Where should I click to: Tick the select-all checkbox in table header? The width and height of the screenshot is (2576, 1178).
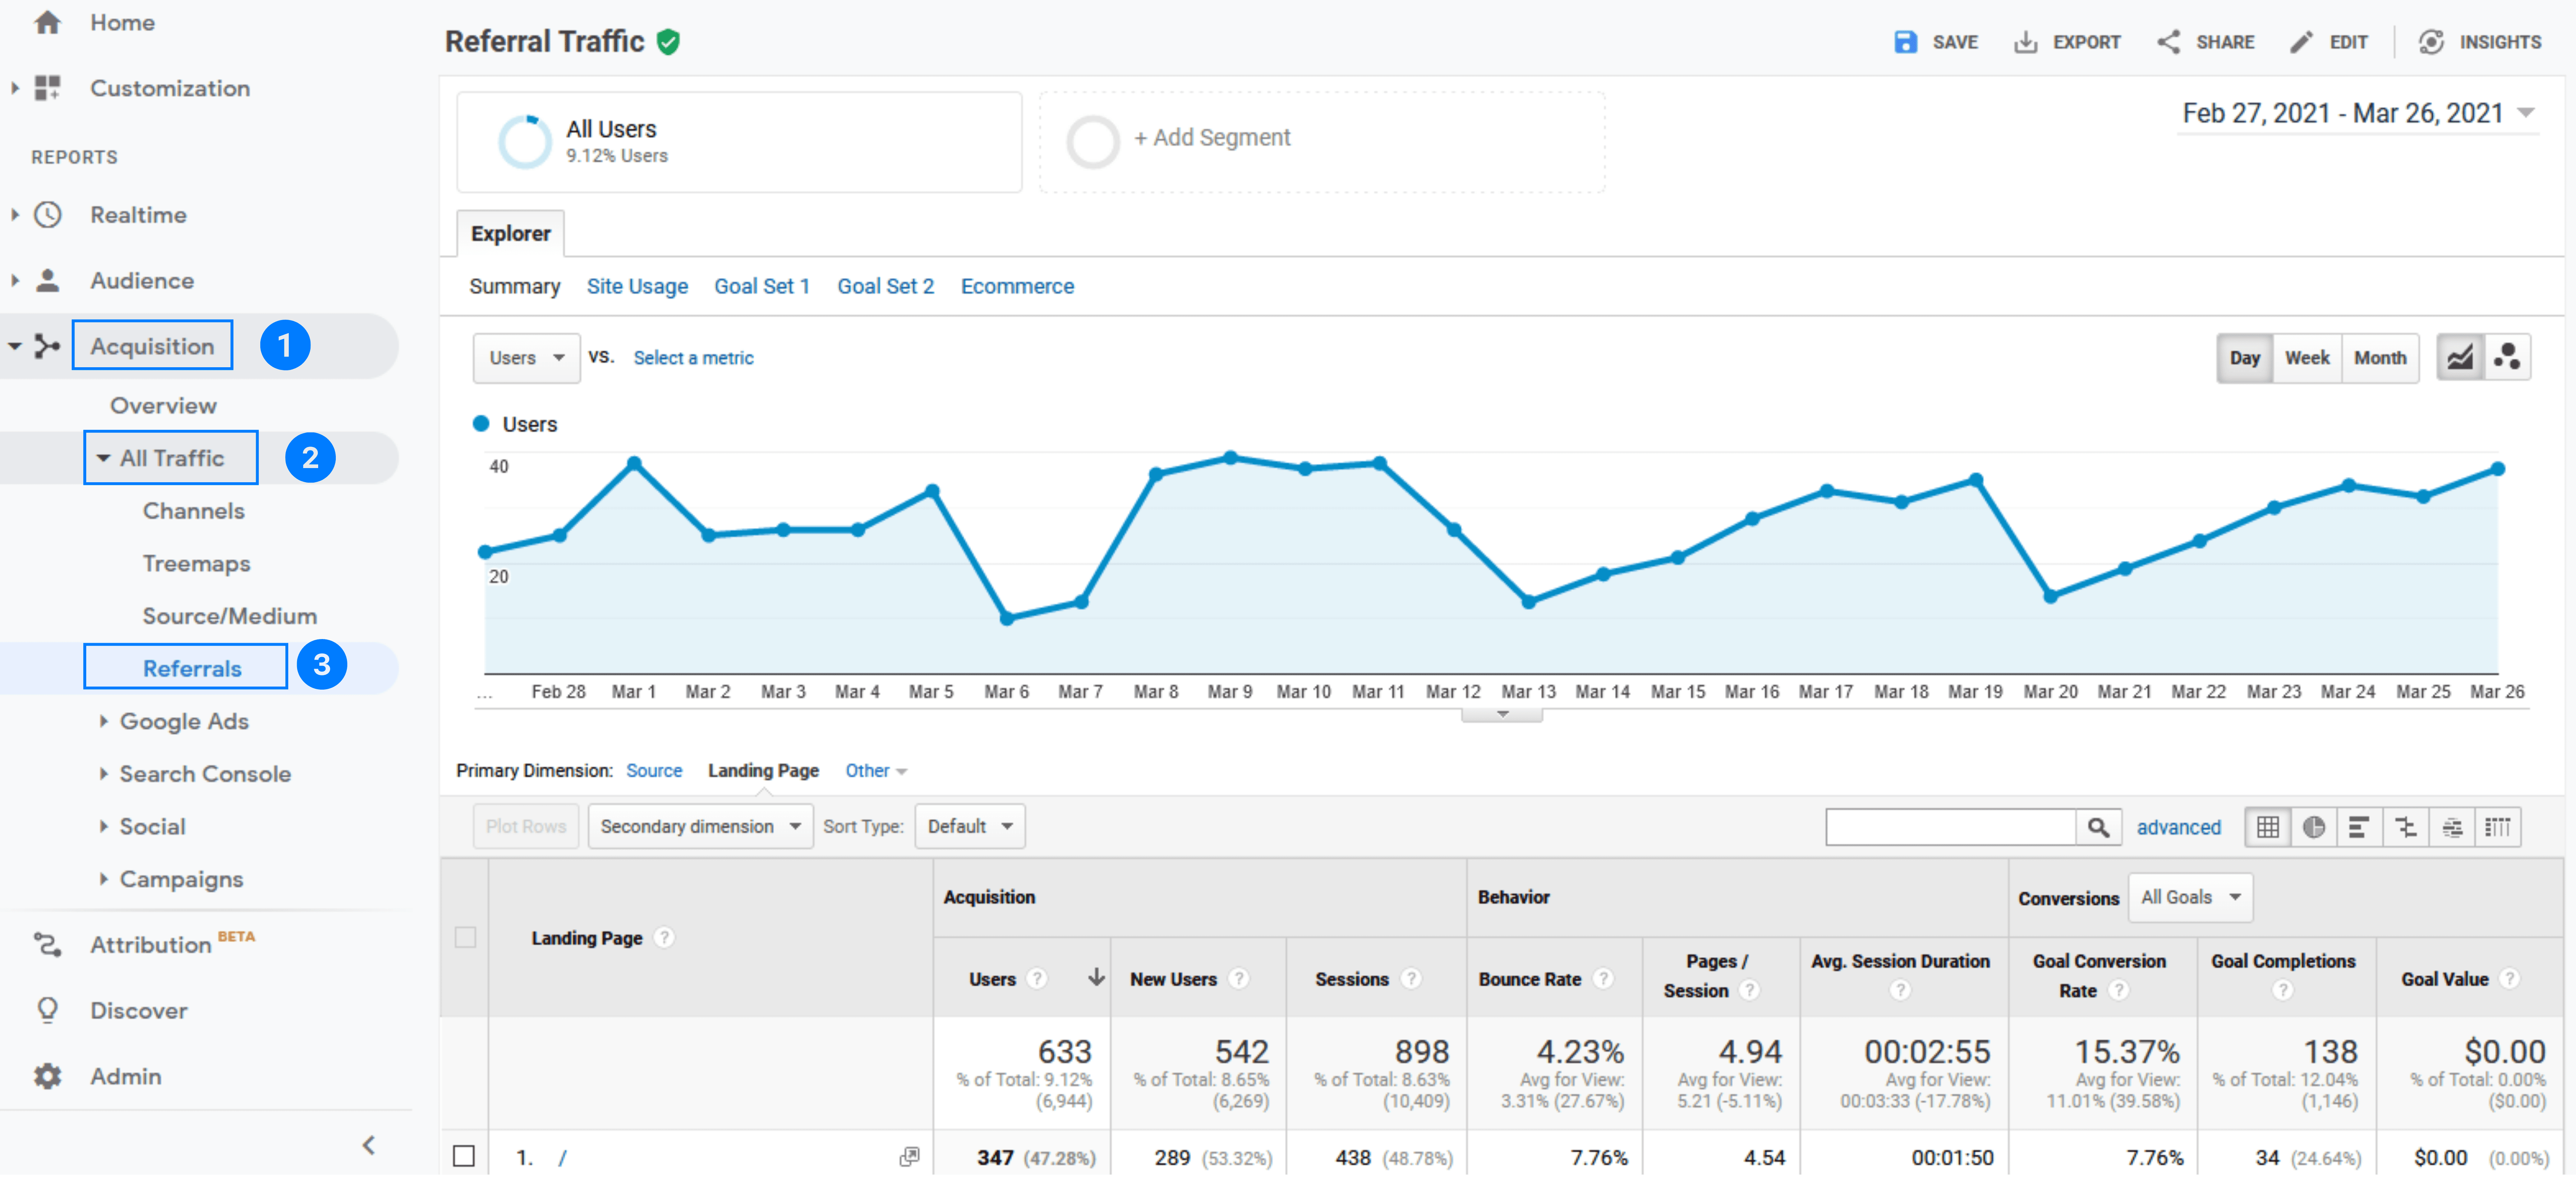465,937
